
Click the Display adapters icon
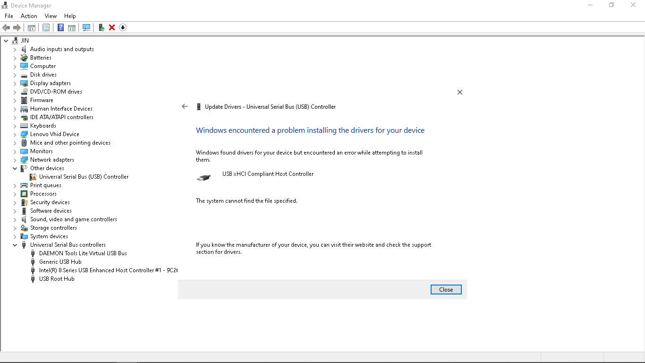pyautogui.click(x=24, y=83)
